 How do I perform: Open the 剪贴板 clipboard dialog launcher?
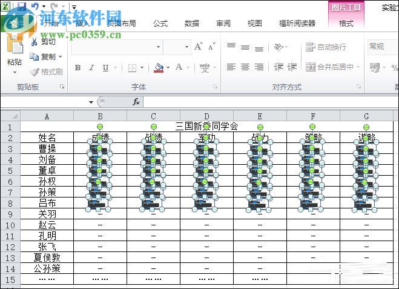click(62, 87)
